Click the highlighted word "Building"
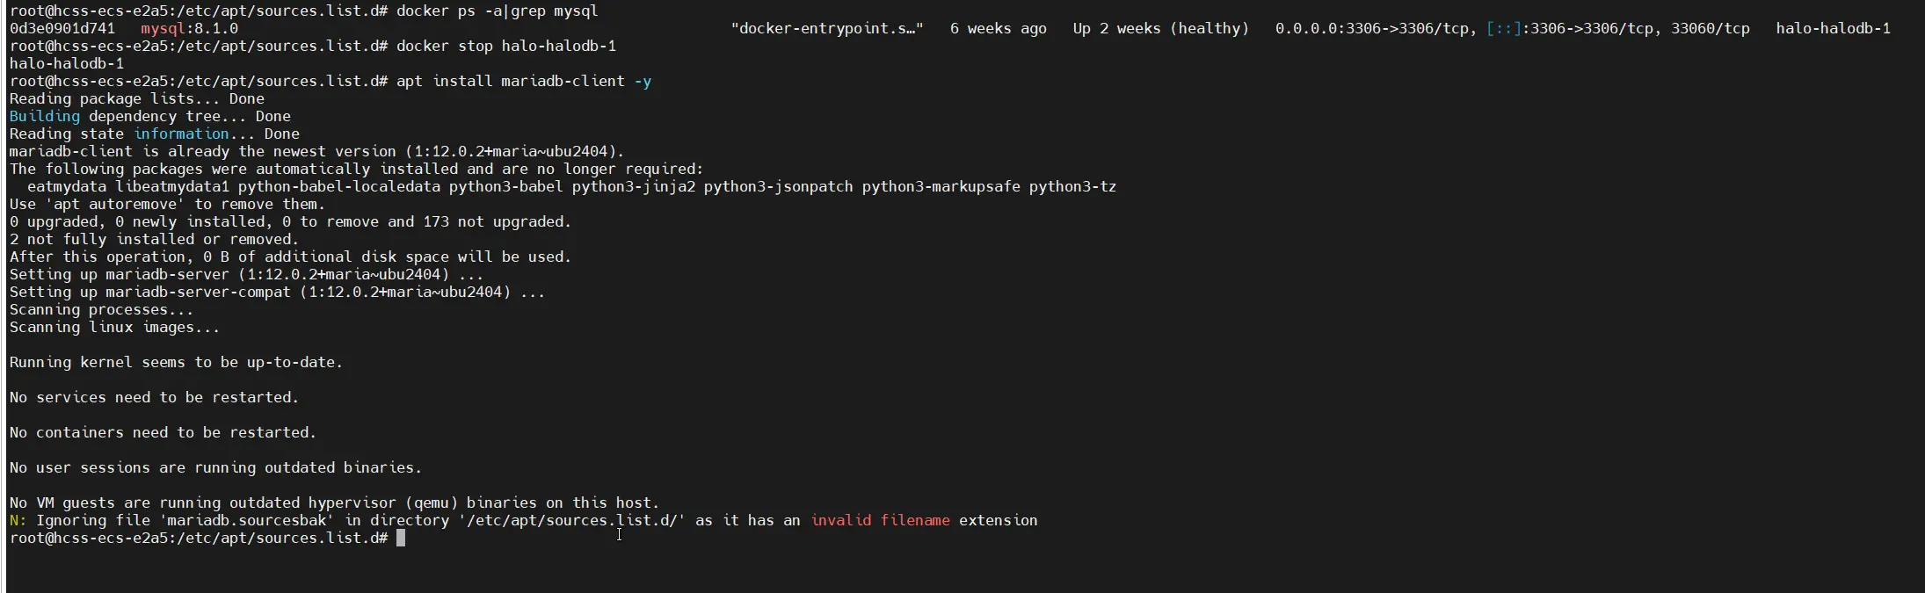Viewport: 1925px width, 593px height. pyautogui.click(x=44, y=116)
